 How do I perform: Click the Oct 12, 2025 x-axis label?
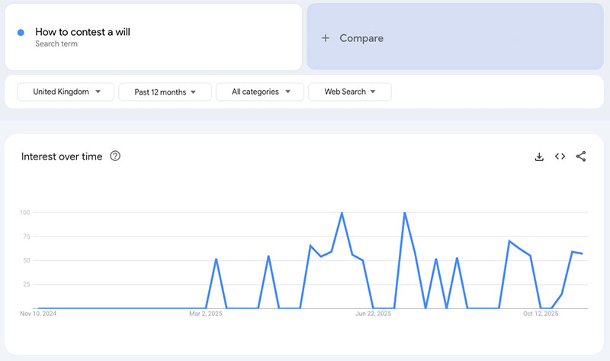541,314
